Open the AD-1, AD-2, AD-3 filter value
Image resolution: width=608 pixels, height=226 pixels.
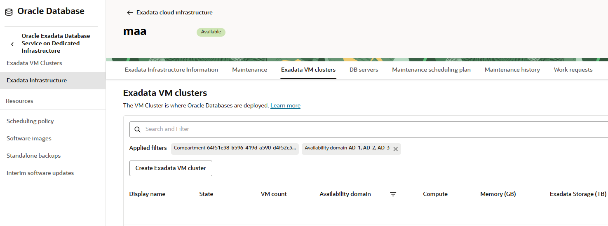tap(369, 148)
